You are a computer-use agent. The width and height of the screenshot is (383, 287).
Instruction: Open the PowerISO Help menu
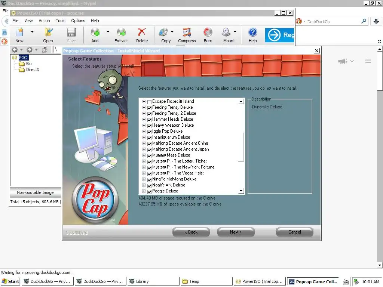[95, 21]
